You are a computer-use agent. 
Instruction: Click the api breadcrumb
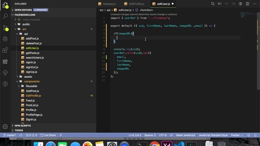click(x=108, y=10)
